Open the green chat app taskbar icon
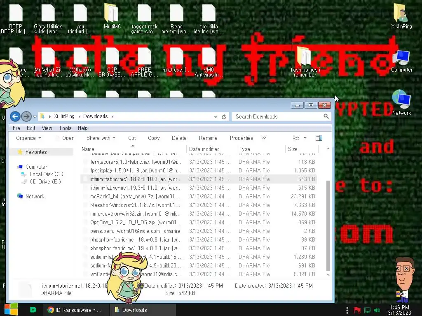422x316 pixels. 33,310
